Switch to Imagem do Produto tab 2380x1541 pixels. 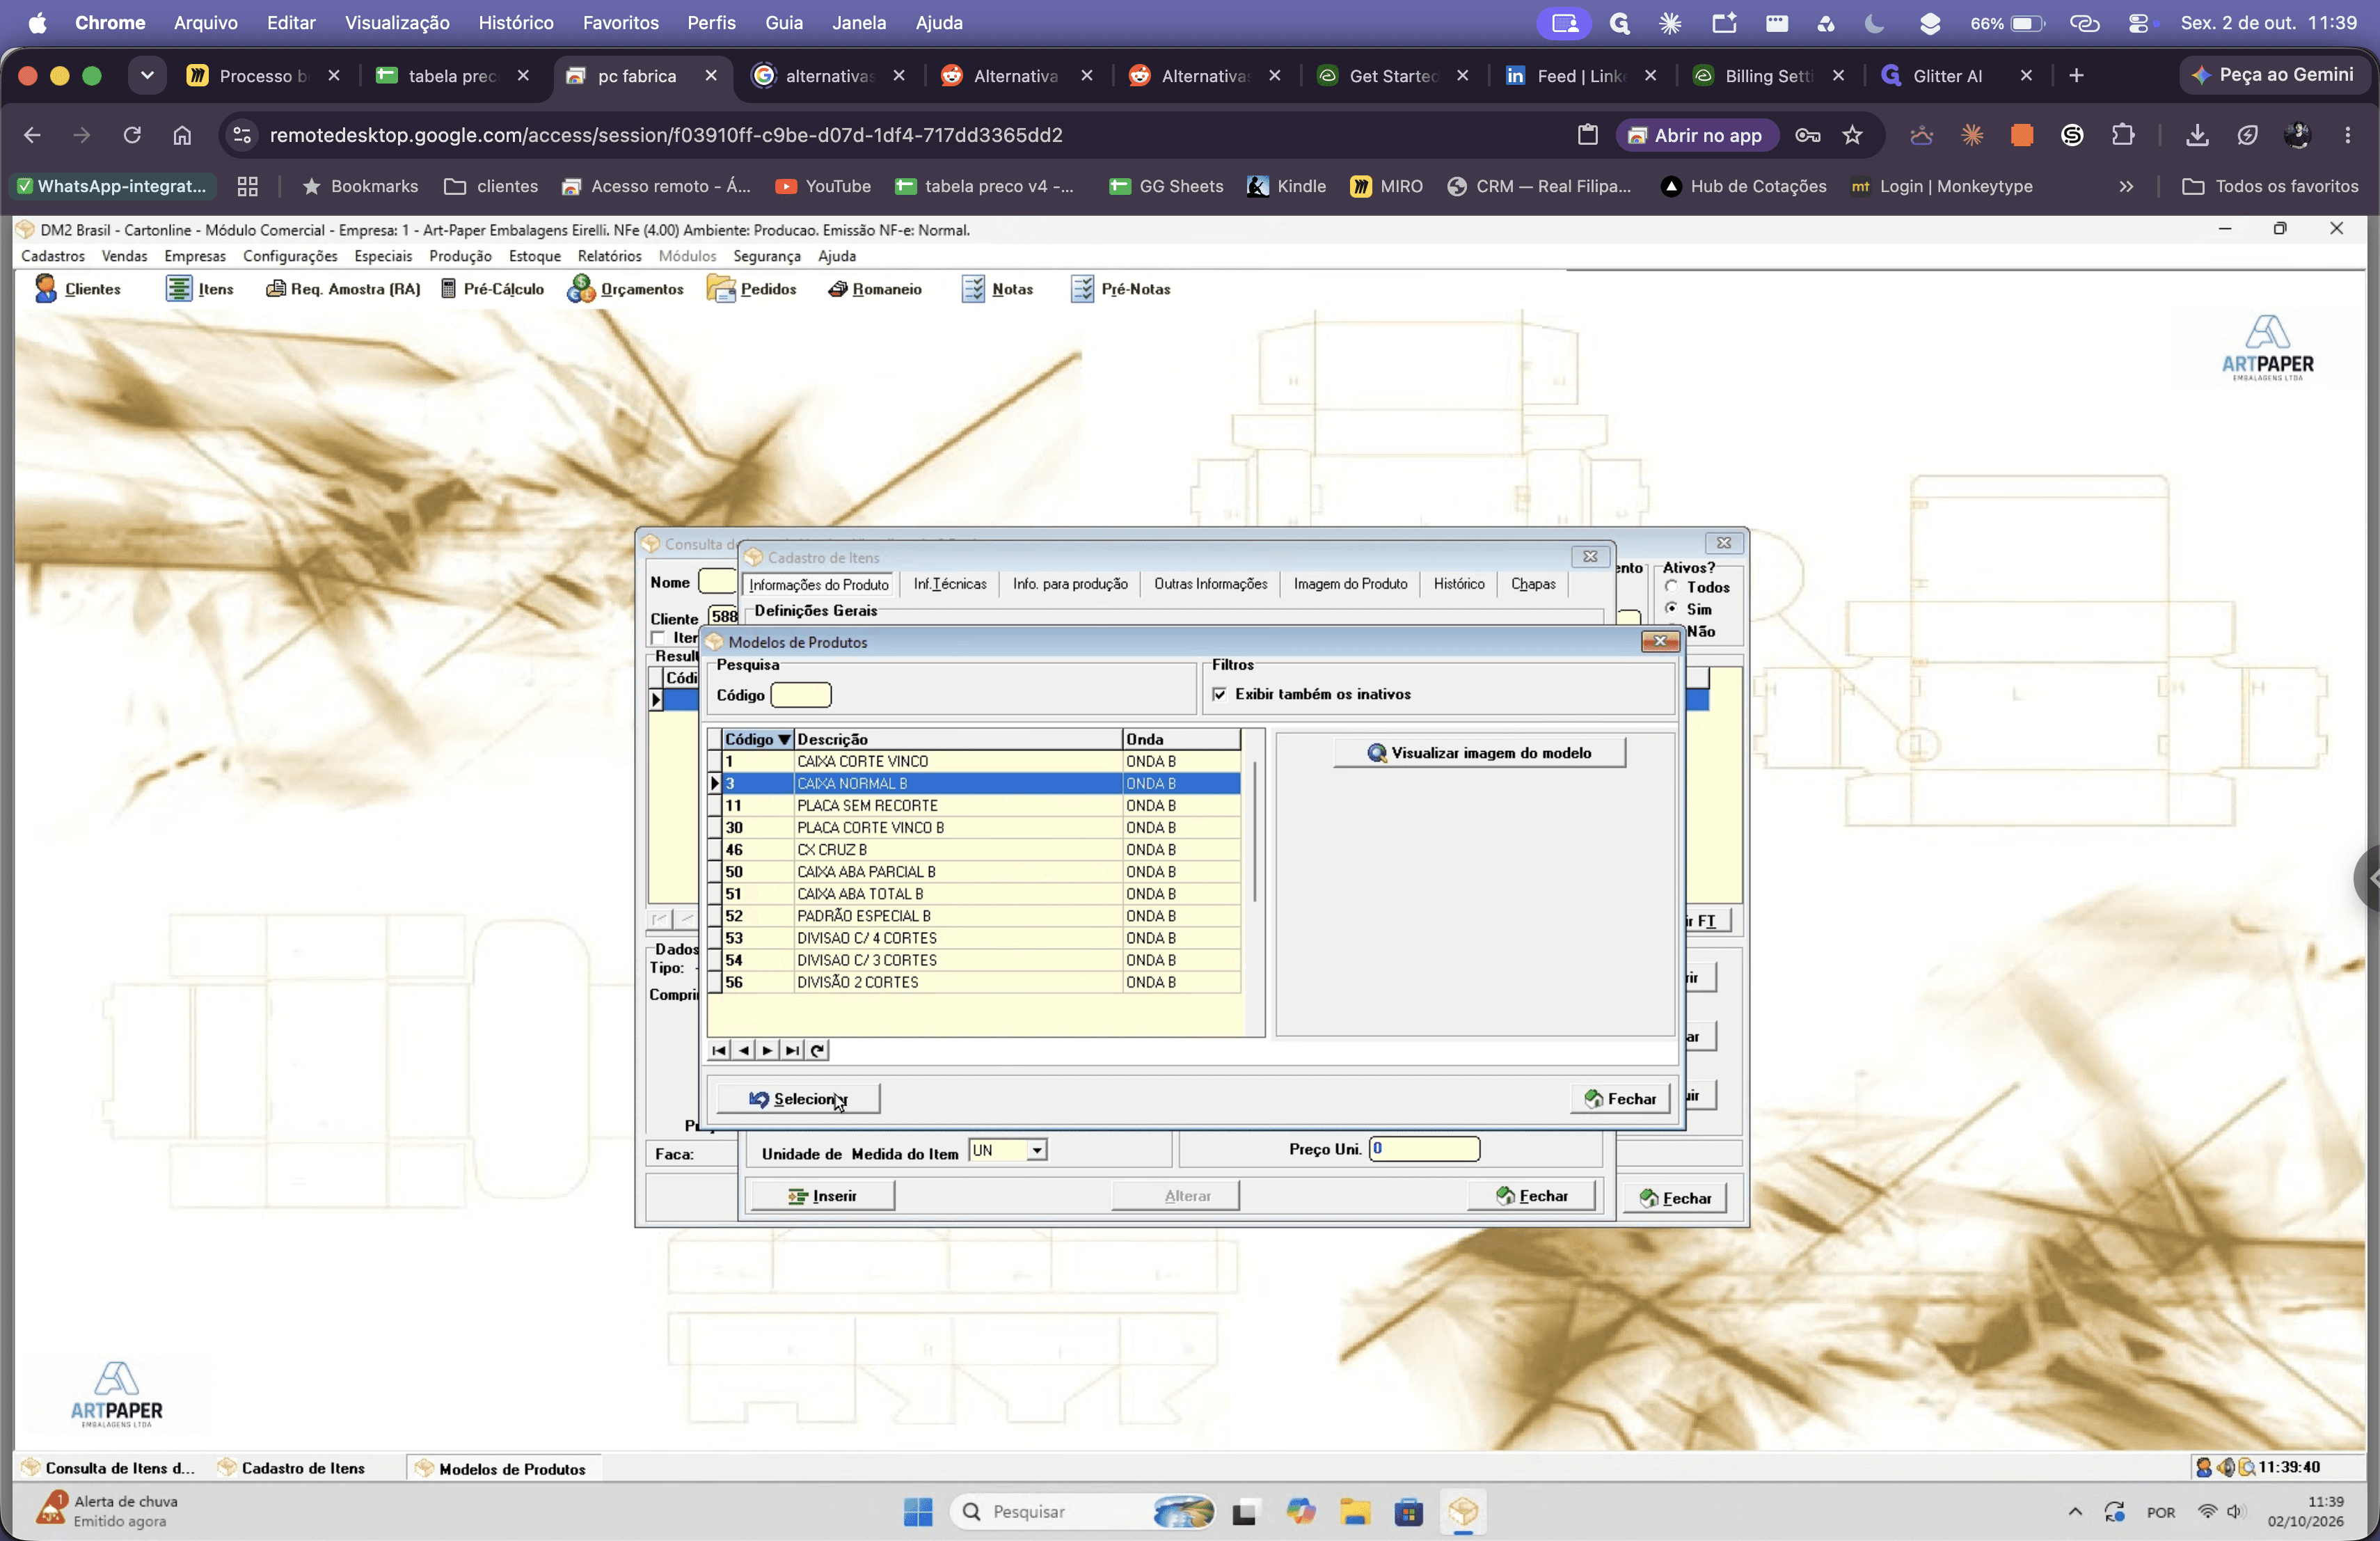pos(1350,584)
